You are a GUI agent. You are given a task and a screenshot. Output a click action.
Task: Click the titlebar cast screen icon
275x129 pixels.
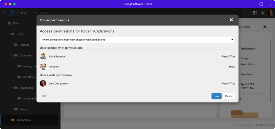click(261, 4)
